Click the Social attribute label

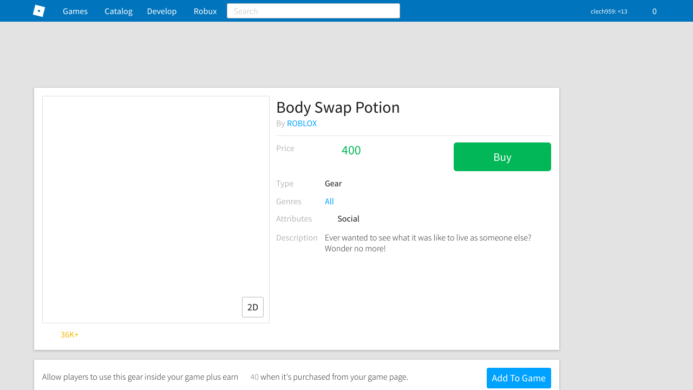pos(348,219)
